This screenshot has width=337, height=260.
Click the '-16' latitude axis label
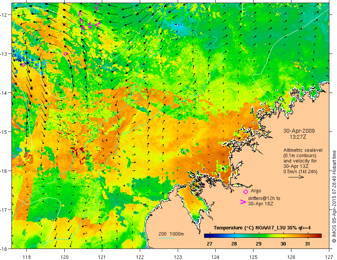click(4, 171)
